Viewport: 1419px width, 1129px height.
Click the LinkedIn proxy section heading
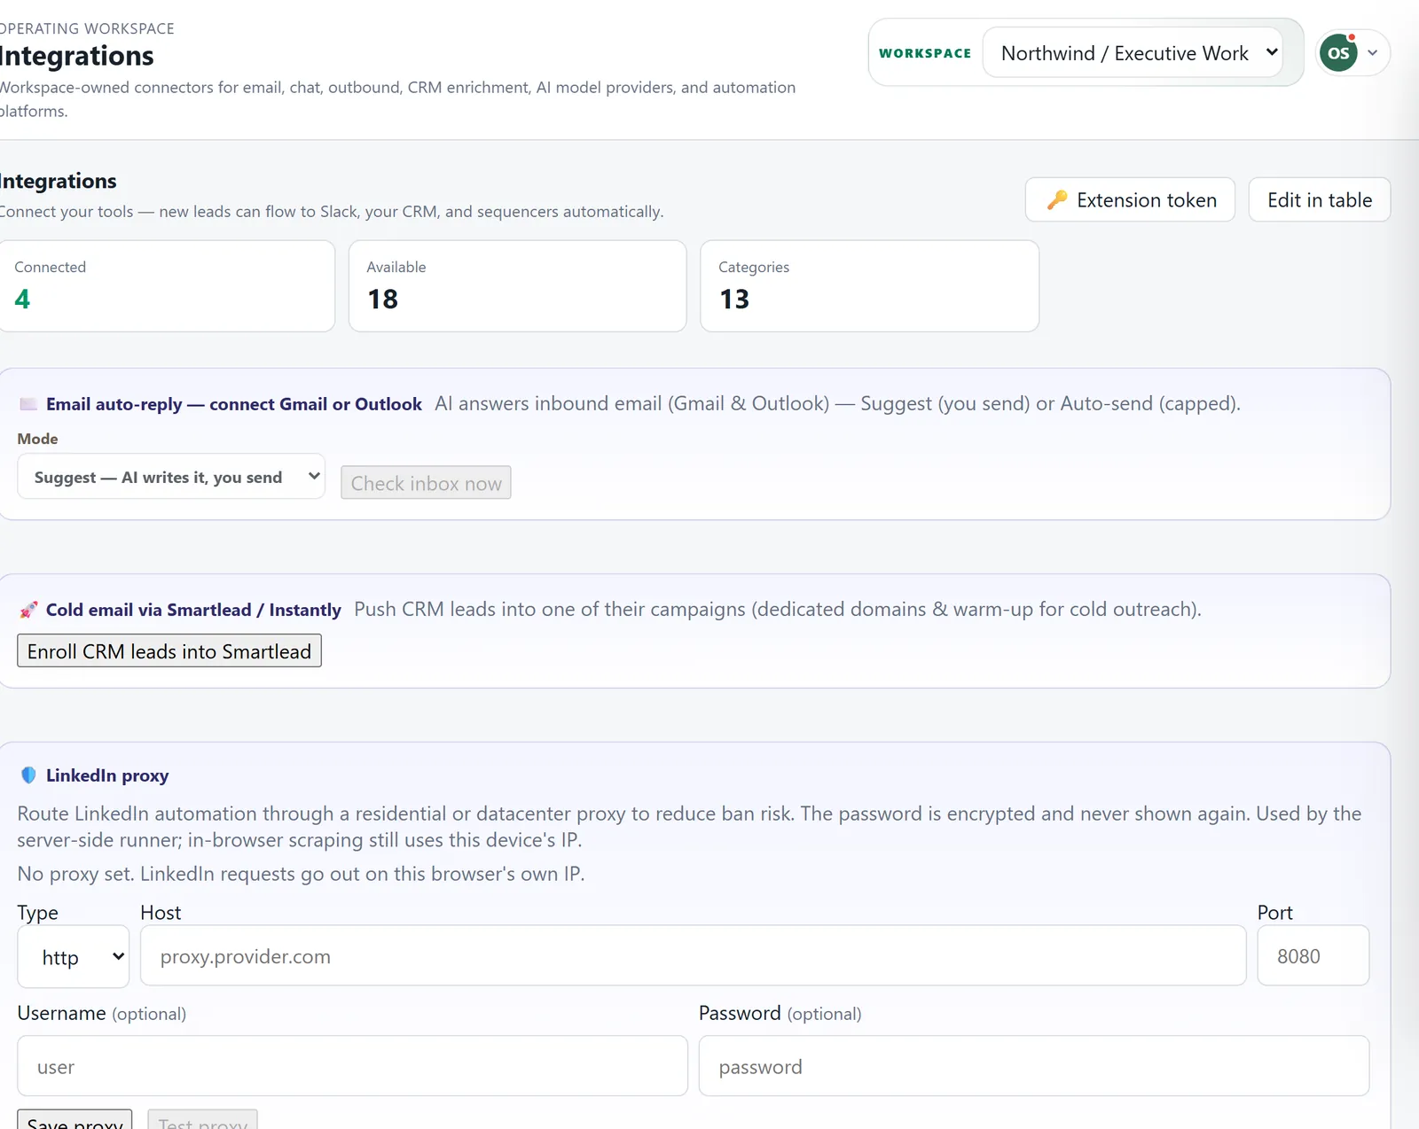[x=107, y=775]
